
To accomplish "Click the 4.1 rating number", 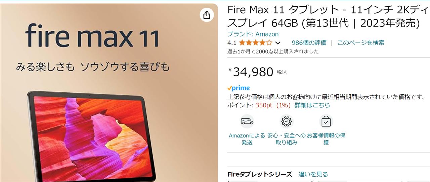I will [x=232, y=43].
